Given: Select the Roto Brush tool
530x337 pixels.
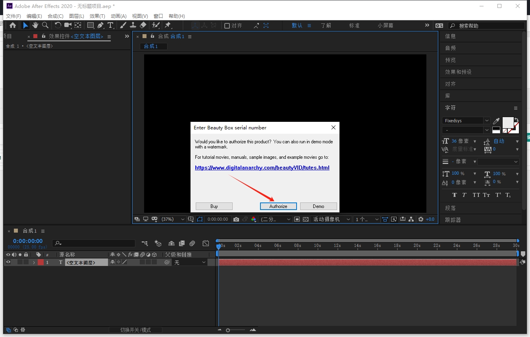Looking at the screenshot, I should point(156,25).
